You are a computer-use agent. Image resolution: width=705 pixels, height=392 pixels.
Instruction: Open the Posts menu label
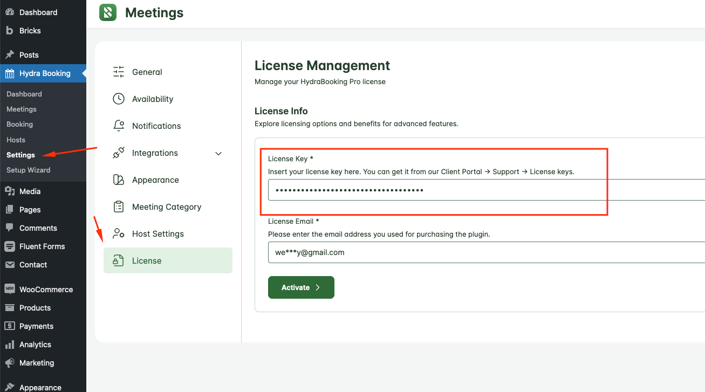pyautogui.click(x=29, y=55)
